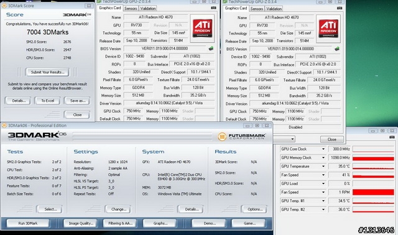Click GPU Clock 750 MHz field in left GPU-Z
The width and height of the screenshot is (398, 235).
pos(134,111)
